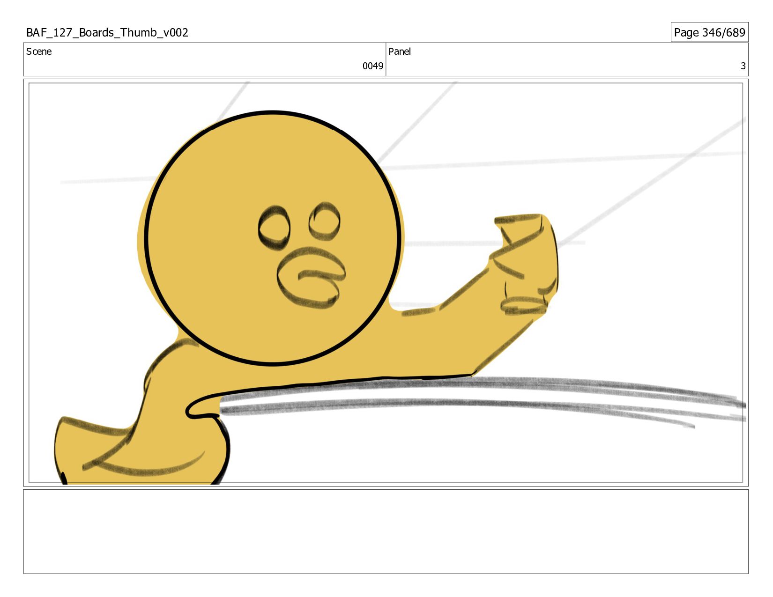Click the panel number 3

(x=743, y=66)
